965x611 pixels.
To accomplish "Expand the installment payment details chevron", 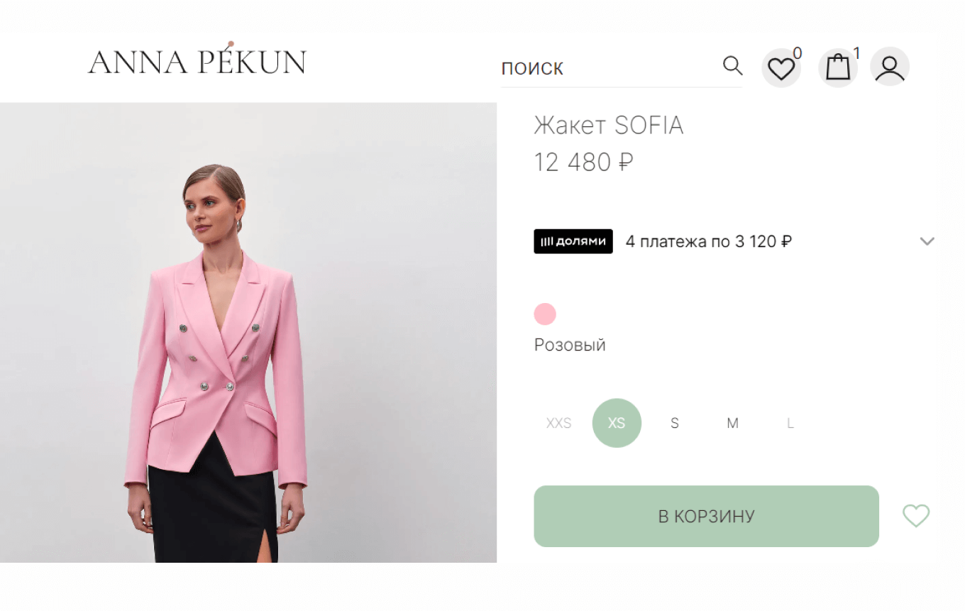I will pos(927,241).
